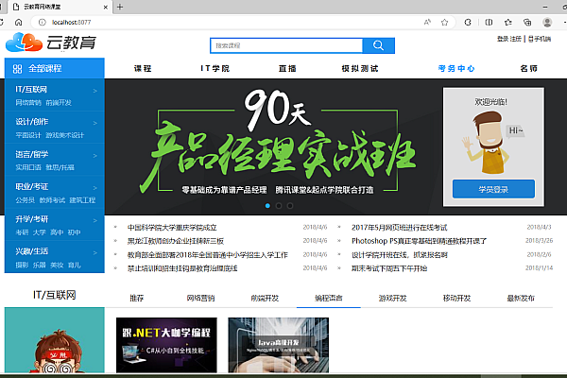Click the mobile 手机端 link

pos(540,39)
